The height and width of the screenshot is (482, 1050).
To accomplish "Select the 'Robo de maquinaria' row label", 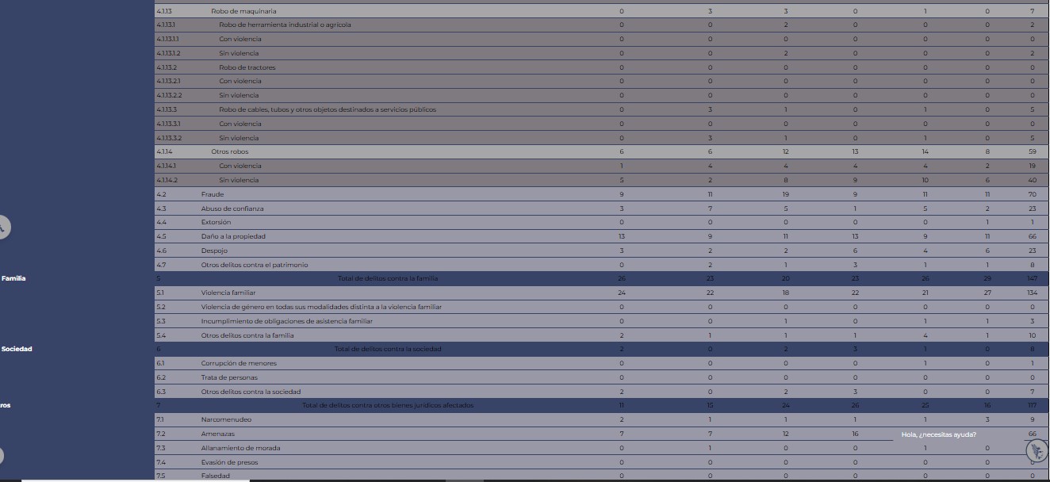I will pos(243,11).
